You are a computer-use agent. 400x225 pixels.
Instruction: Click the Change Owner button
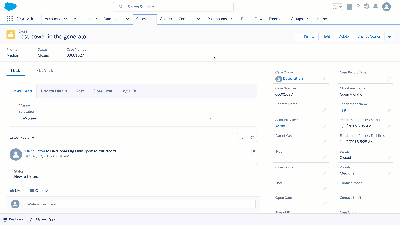pos(369,36)
